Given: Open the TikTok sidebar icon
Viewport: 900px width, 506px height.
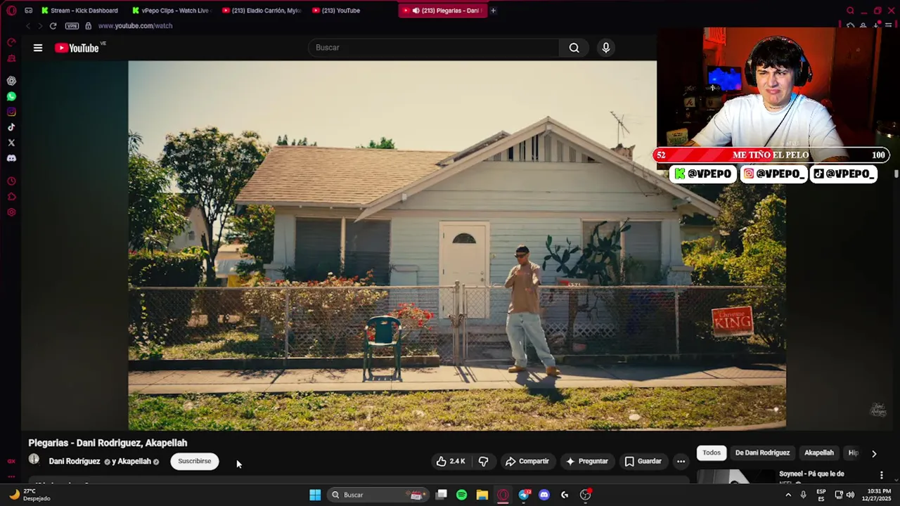Looking at the screenshot, I should coord(11,127).
